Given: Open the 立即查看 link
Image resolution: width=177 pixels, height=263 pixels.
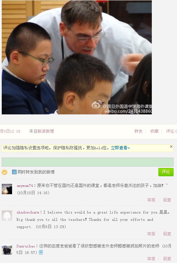Looking at the screenshot, I should click(x=120, y=148).
